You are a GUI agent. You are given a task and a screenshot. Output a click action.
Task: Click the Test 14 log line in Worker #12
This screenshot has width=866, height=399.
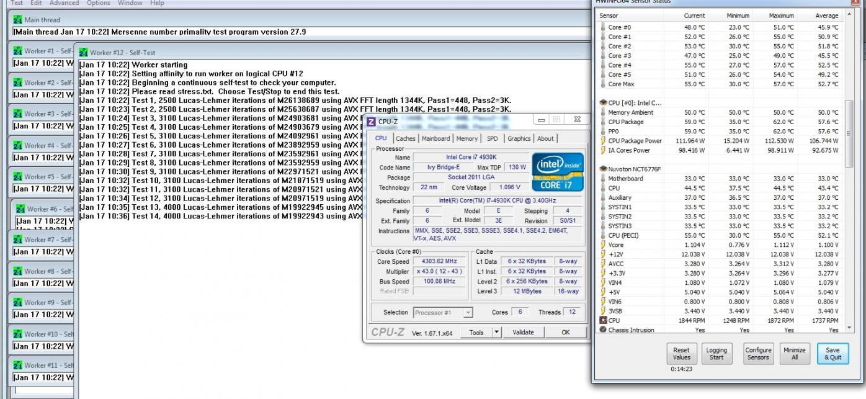click(x=221, y=216)
